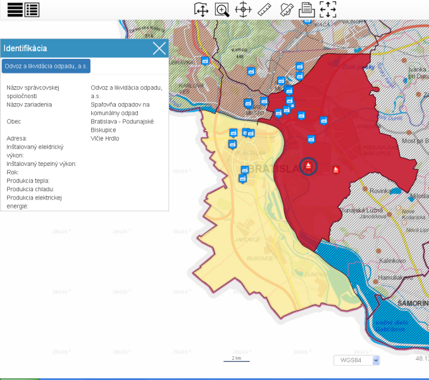Click the circled red incinerator marker
429x380 pixels.
click(308, 167)
